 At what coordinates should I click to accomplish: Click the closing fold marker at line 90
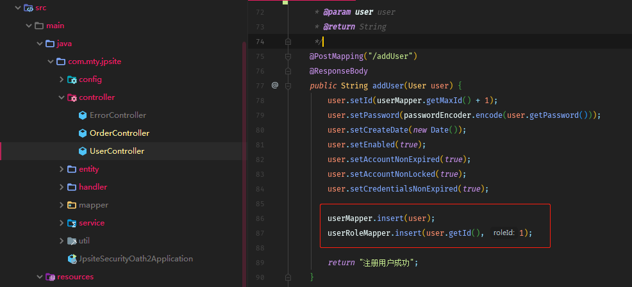point(288,277)
